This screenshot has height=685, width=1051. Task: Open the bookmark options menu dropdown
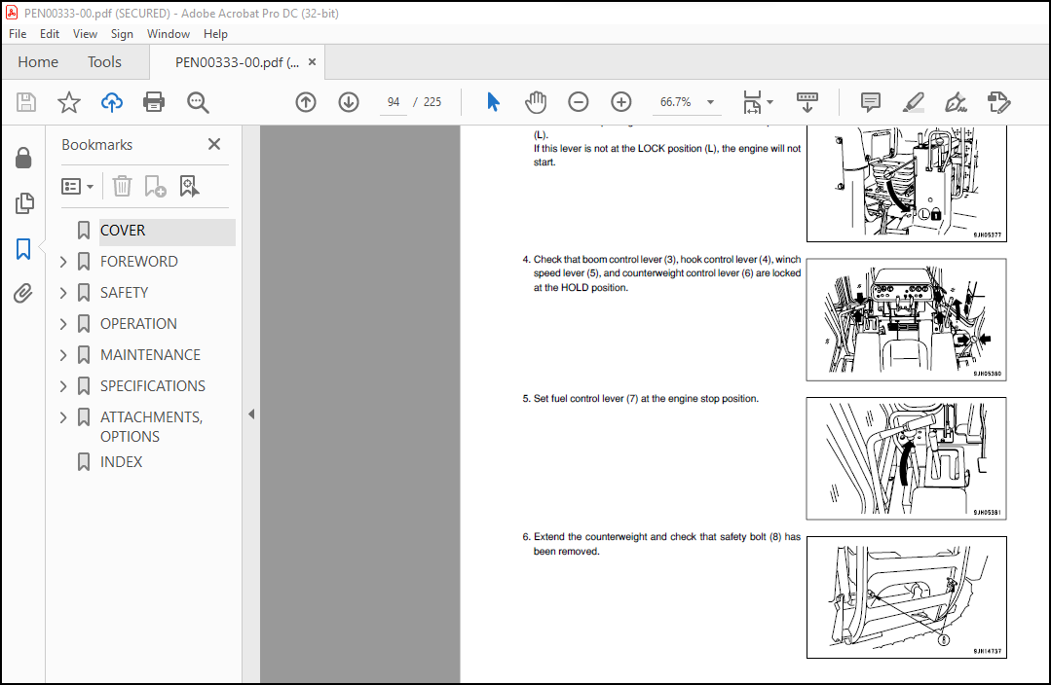click(77, 186)
